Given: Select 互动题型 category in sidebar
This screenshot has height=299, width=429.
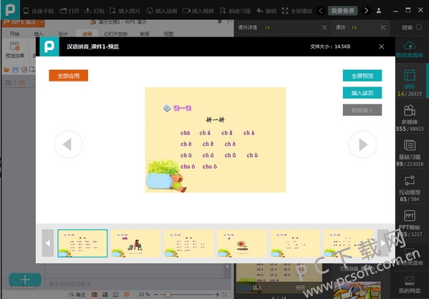Looking at the screenshot, I should 410,188.
